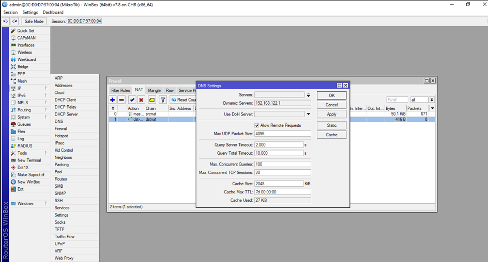Click the Undo arrow icon in toolbar
Image resolution: width=488 pixels, height=262 pixels.
(6, 21)
